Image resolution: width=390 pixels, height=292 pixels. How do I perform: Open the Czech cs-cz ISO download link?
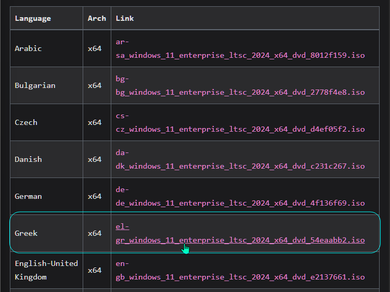240,122
